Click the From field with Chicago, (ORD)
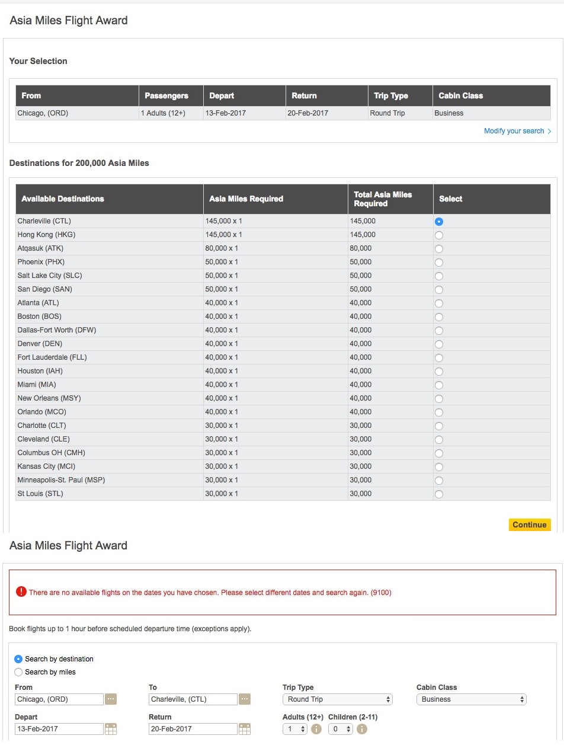Image resolution: width=564 pixels, height=745 pixels. [59, 699]
